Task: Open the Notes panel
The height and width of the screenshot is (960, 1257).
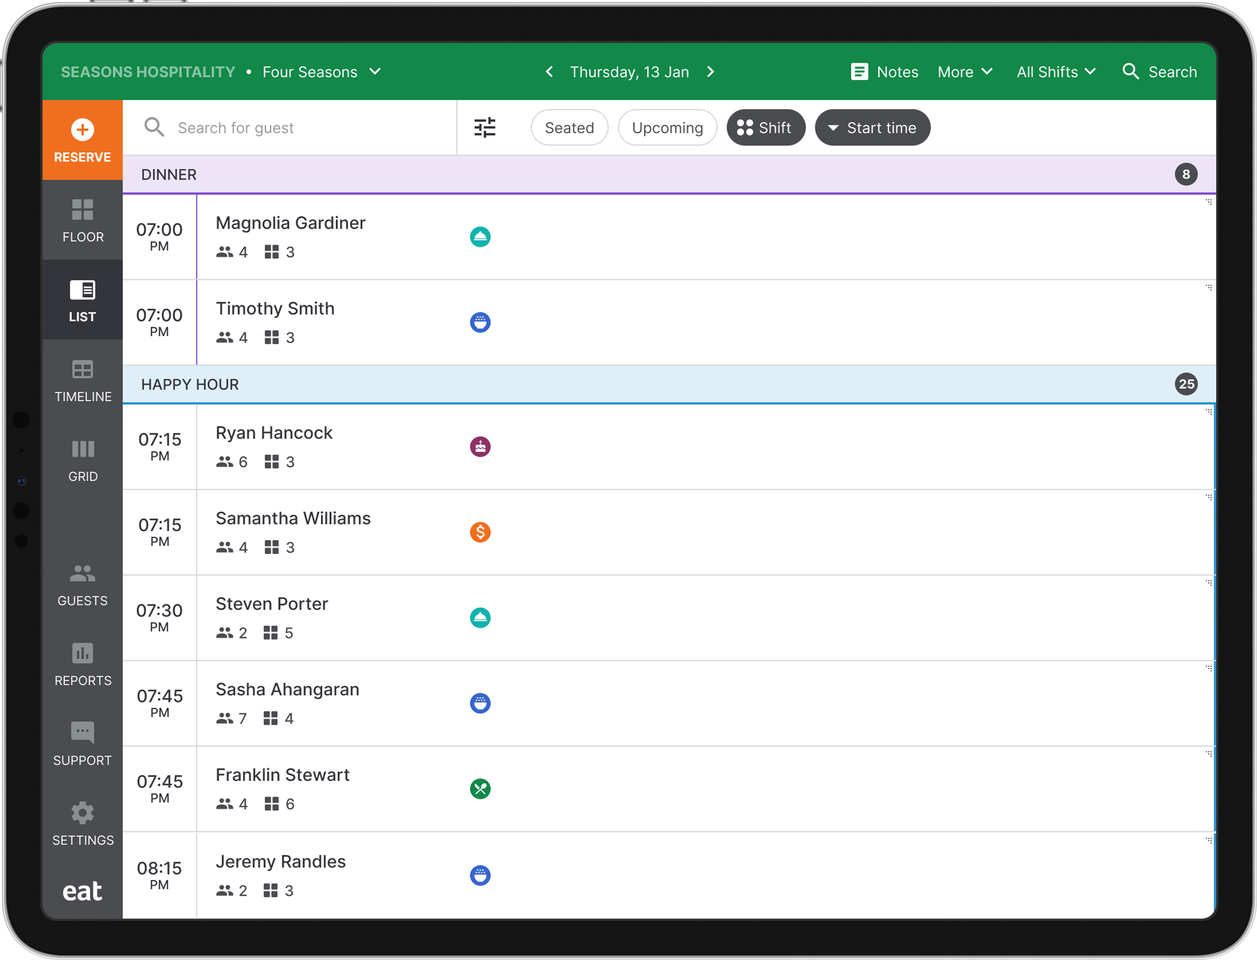Action: tap(884, 71)
